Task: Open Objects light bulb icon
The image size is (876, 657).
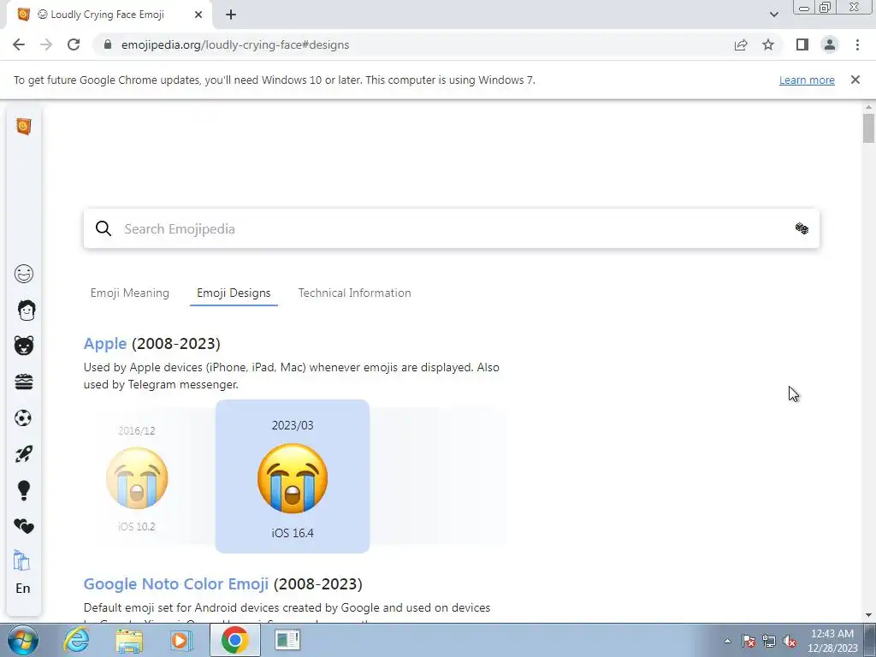Action: coord(23,490)
